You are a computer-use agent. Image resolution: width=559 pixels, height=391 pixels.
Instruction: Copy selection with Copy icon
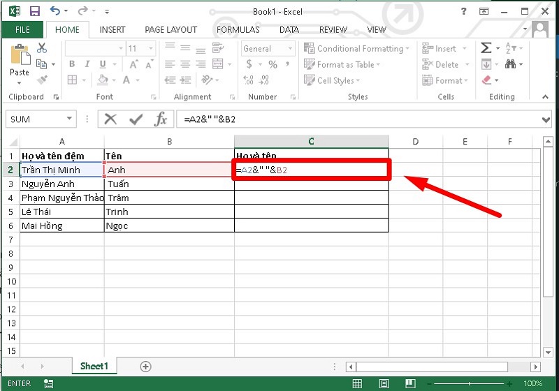[42, 64]
